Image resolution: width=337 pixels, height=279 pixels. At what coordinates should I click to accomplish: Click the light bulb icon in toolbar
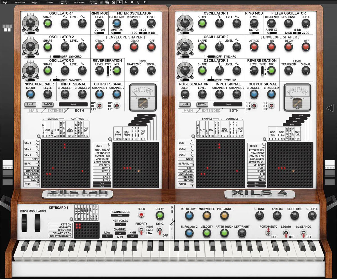[x=138, y=2]
